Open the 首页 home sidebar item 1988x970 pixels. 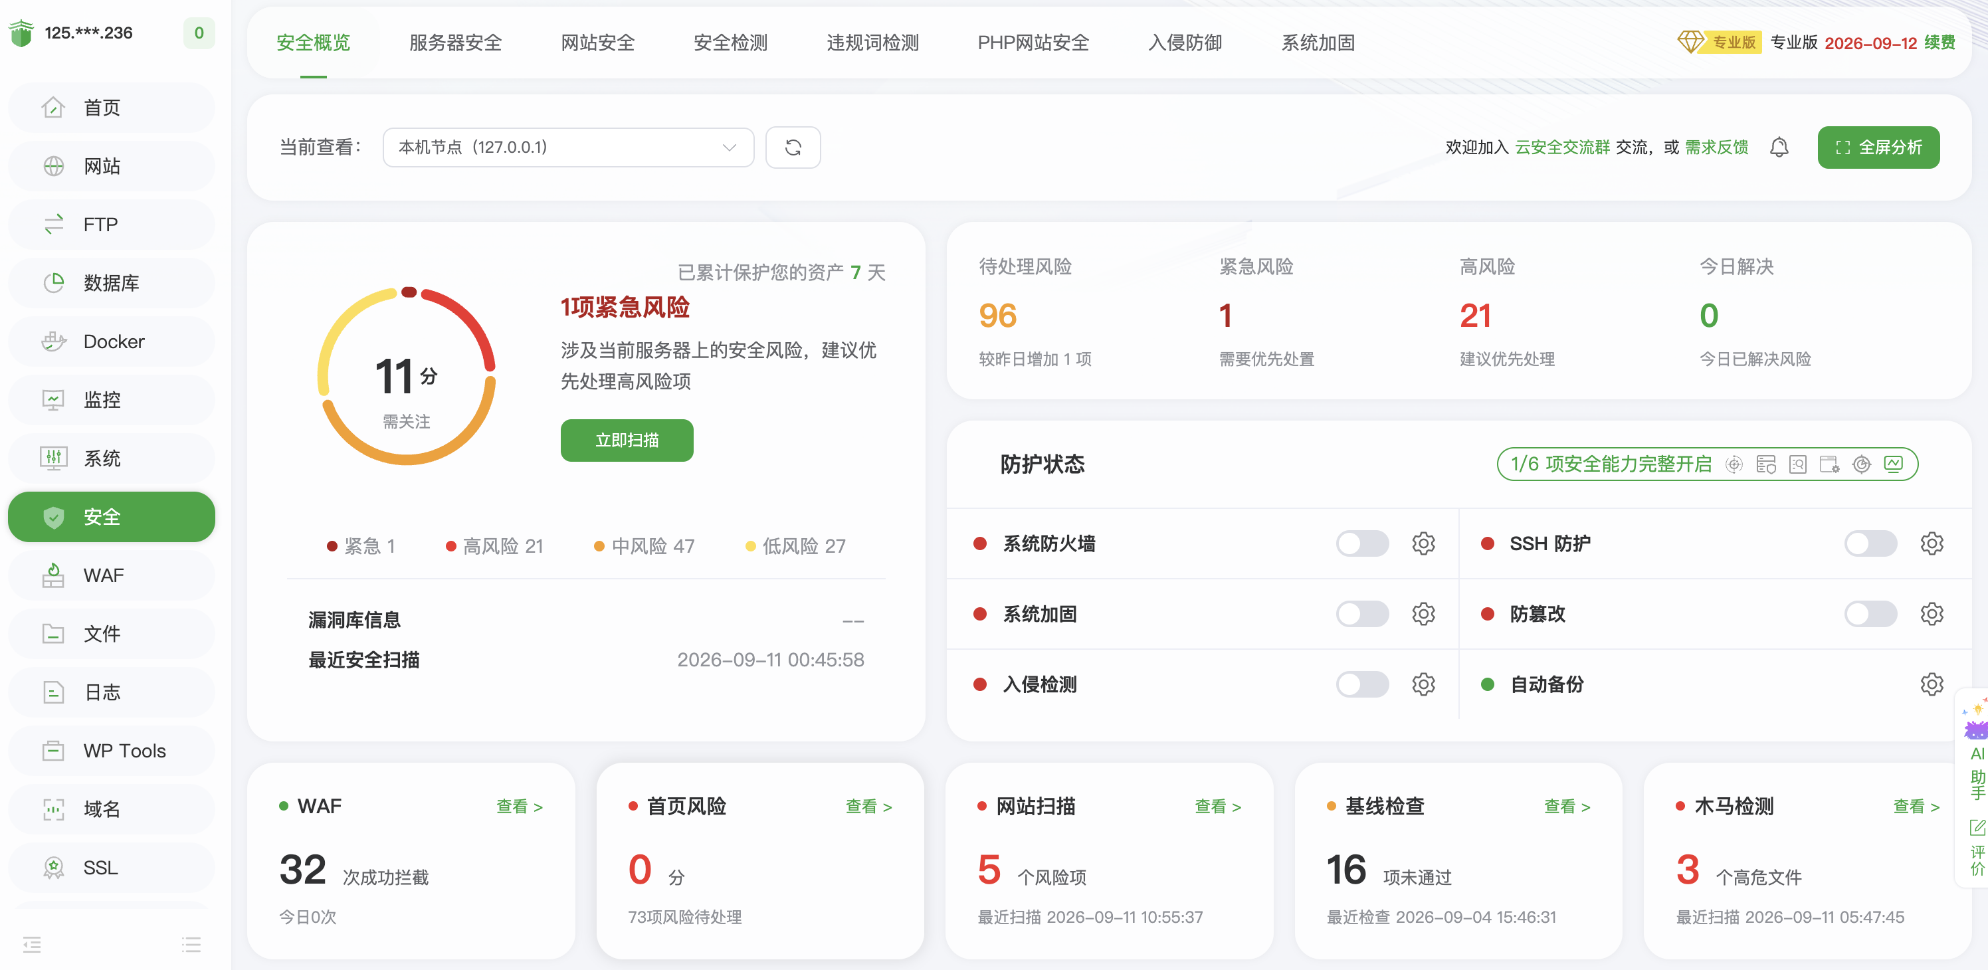[111, 107]
